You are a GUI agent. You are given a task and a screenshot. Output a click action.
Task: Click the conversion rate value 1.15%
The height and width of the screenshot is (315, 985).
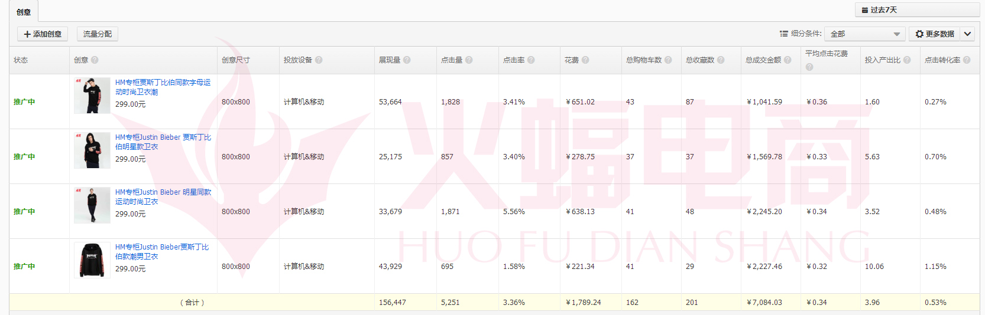coord(935,267)
